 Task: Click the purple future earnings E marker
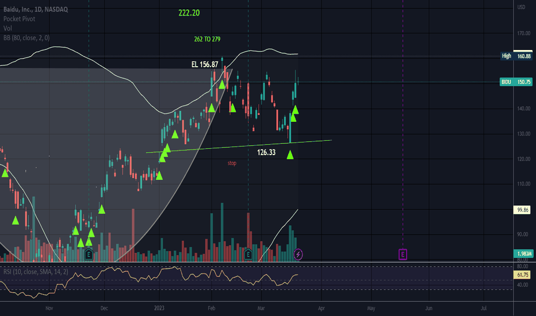click(403, 254)
